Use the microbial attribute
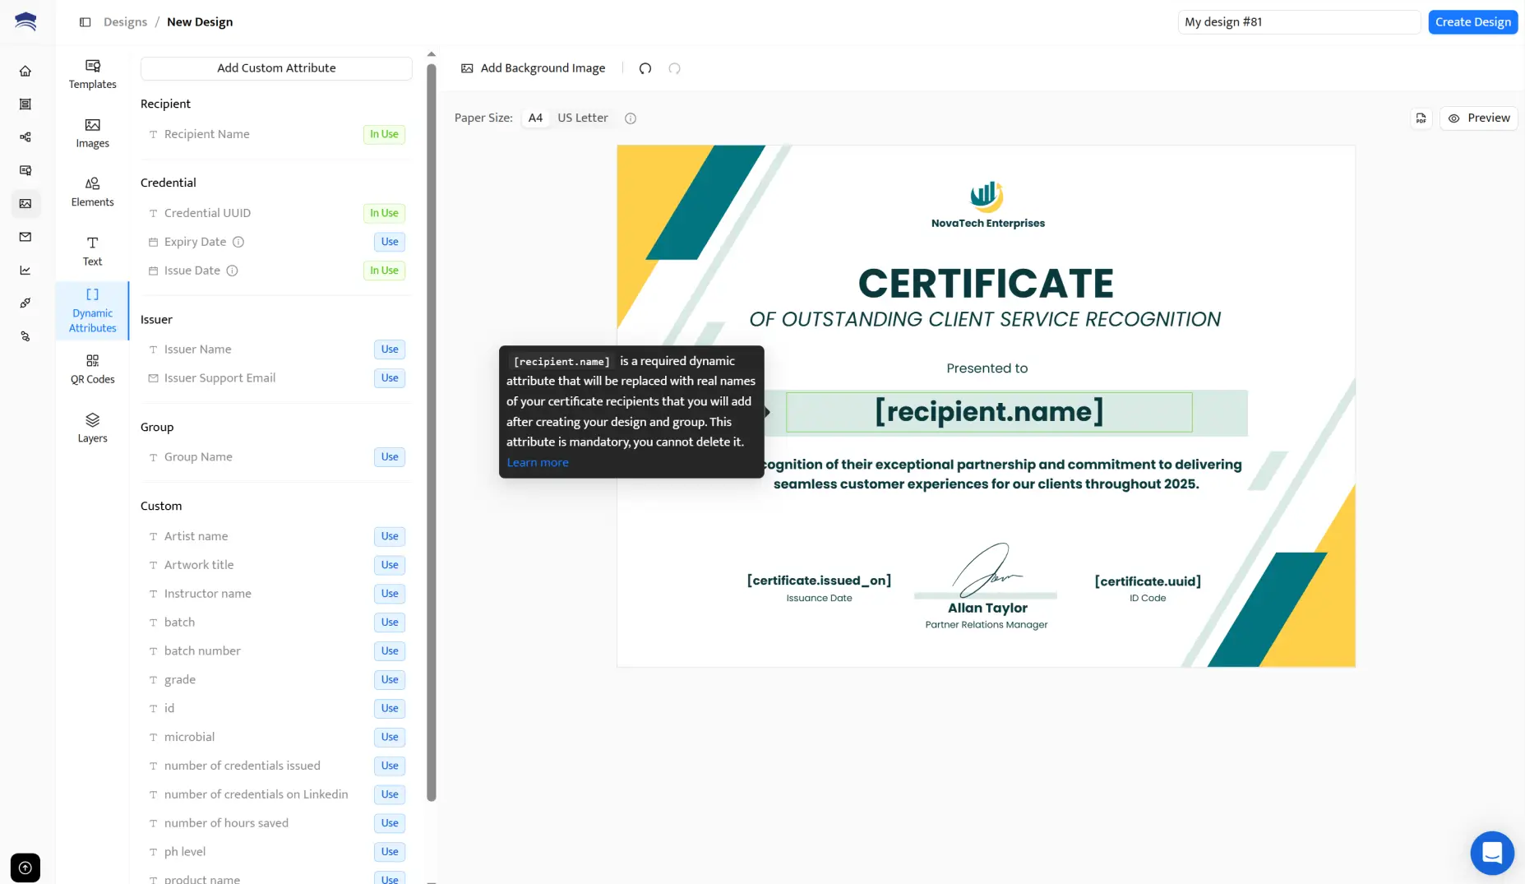This screenshot has height=884, width=1525. click(x=390, y=738)
